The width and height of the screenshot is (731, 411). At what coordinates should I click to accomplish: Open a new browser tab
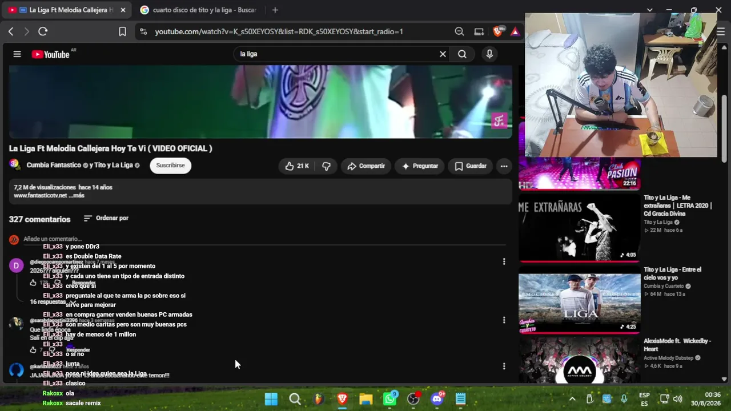(x=275, y=10)
